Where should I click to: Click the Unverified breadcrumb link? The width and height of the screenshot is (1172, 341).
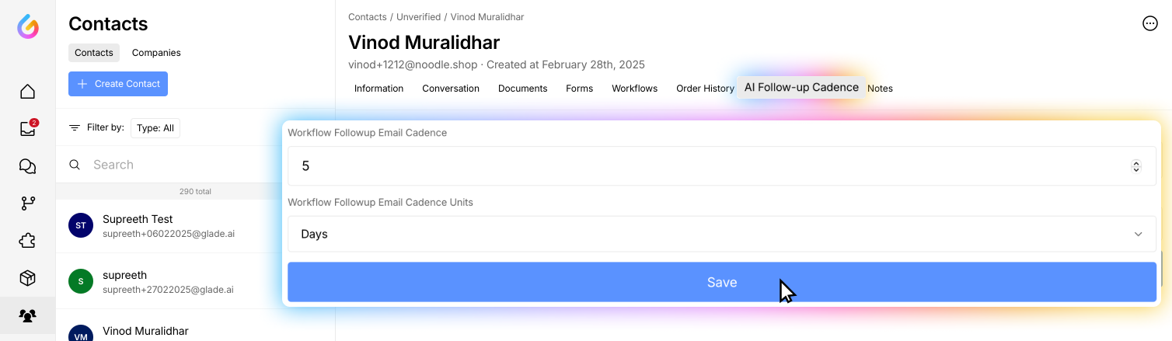pos(419,17)
